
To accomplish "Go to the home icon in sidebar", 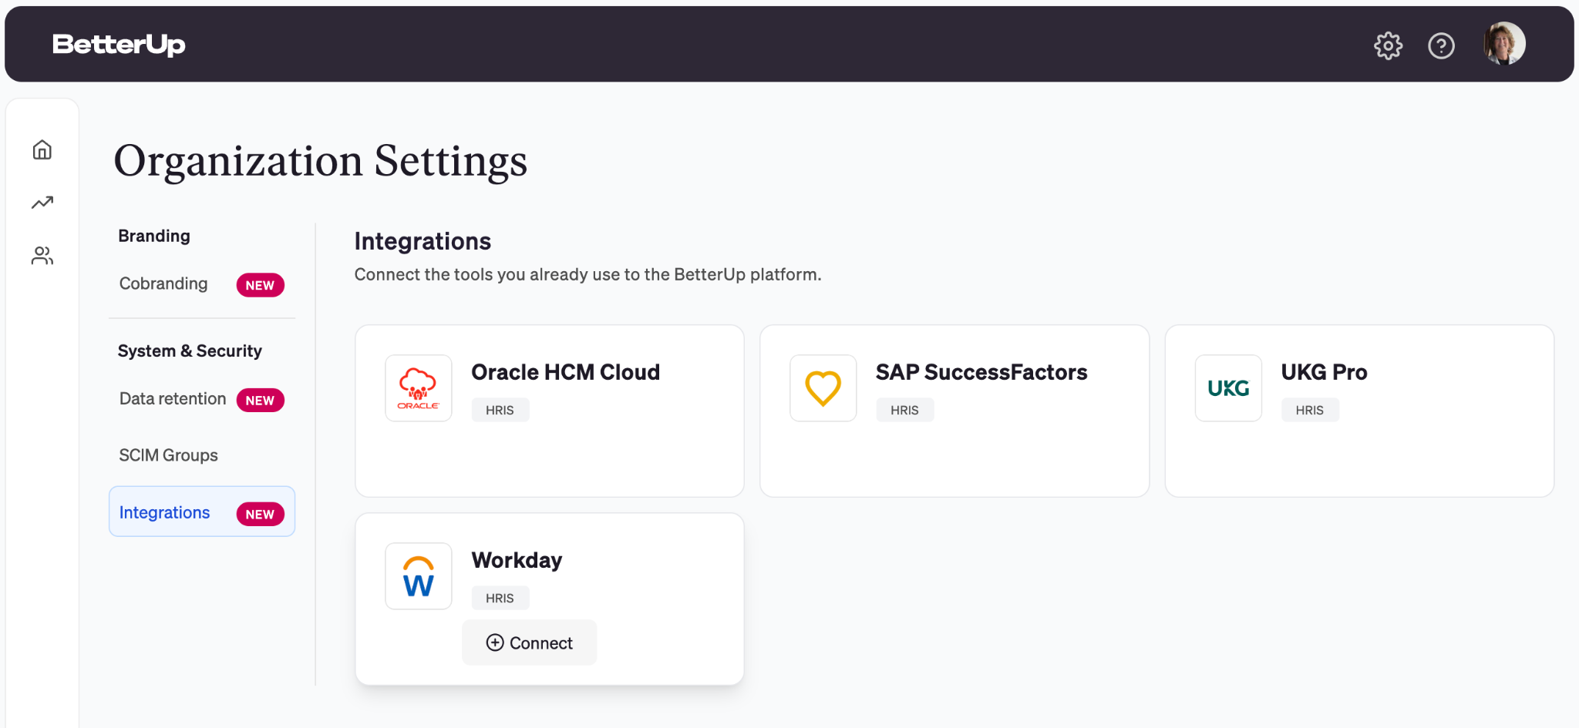I will tap(42, 149).
